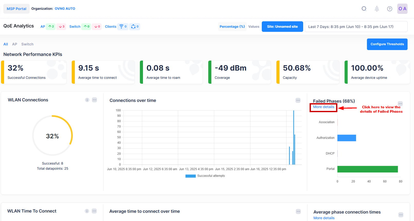Click the wired clients count badge
The width and height of the screenshot is (414, 221).
coord(135,26)
